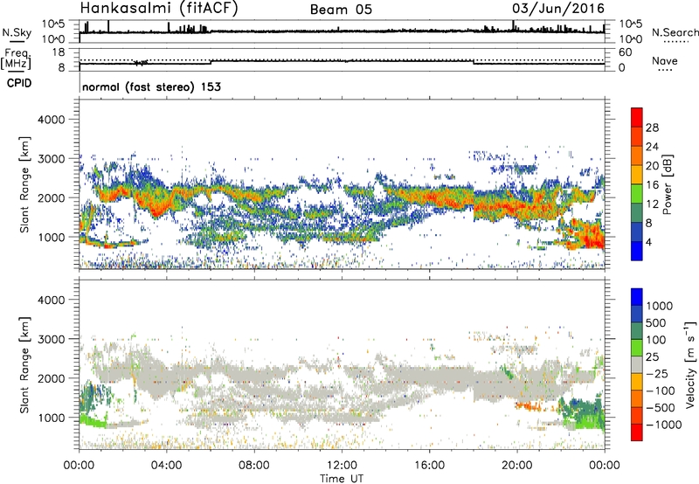This screenshot has height=484, width=699.
Task: Click the green velocity patch just after 00:00
Action: (93, 421)
